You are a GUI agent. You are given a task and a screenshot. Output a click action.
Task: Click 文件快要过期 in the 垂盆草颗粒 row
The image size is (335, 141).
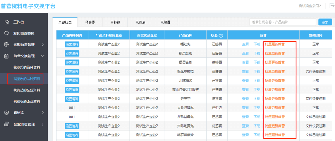tap(316, 71)
